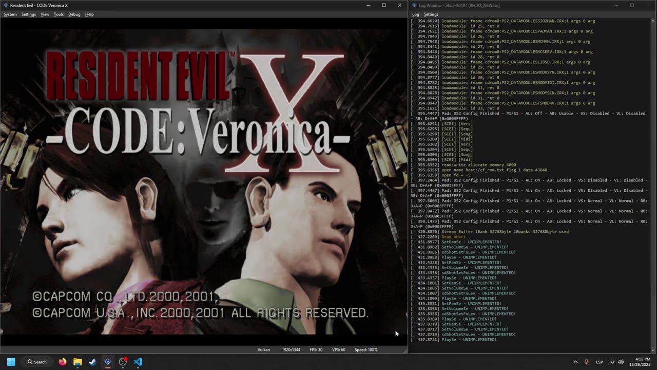Open the Settings menu in the PCSX2 game window
Image resolution: width=657 pixels, height=370 pixels.
(x=29, y=14)
